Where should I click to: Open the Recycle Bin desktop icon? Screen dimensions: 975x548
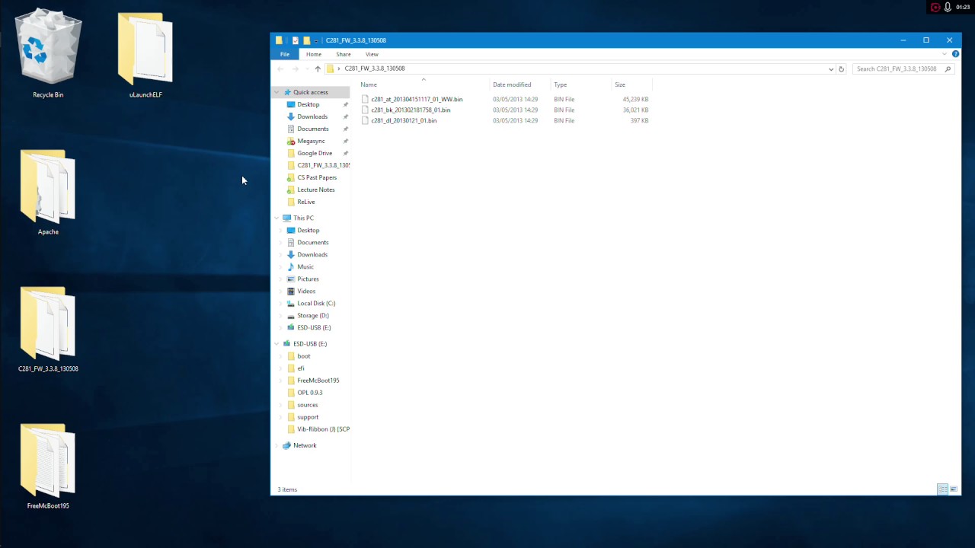48,53
